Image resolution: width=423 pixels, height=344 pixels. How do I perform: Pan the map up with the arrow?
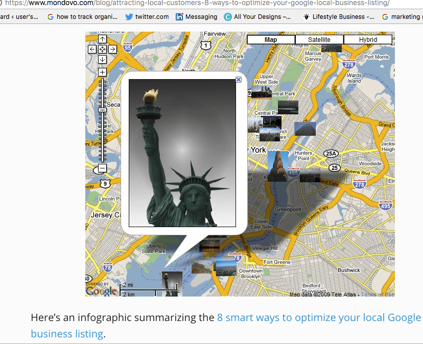tap(102, 39)
